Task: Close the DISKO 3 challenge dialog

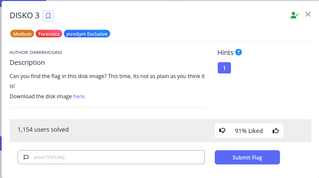Action: 308,14
